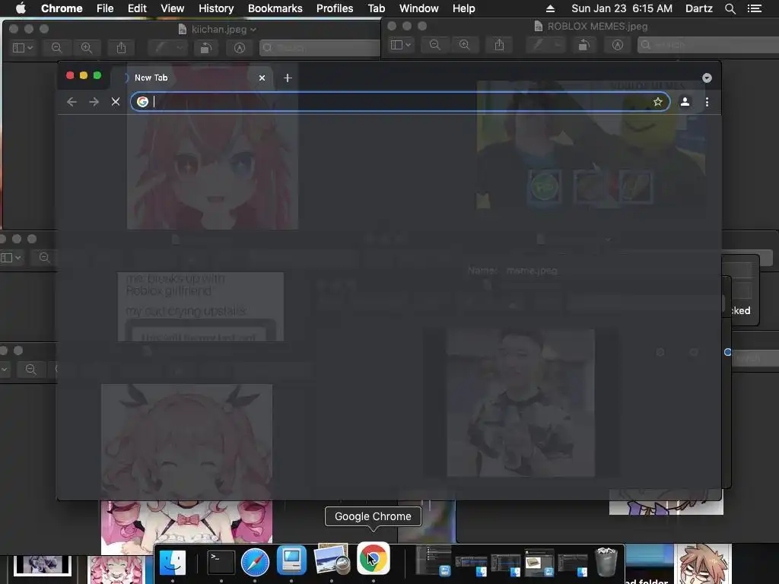Image resolution: width=779 pixels, height=584 pixels.
Task: Open the highlight pen dropdown in kiichan.jpeg
Action: click(180, 48)
